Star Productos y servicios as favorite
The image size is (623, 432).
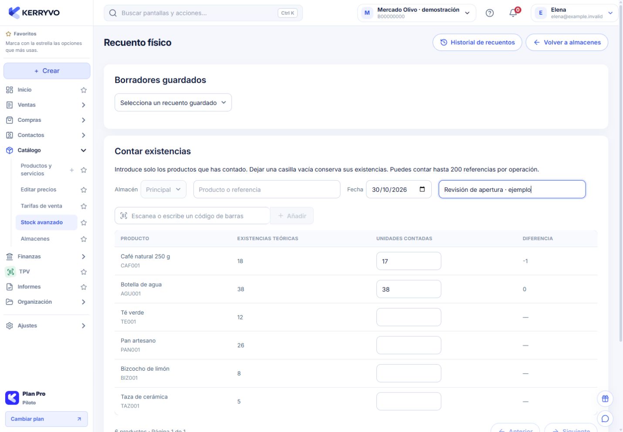tap(84, 170)
